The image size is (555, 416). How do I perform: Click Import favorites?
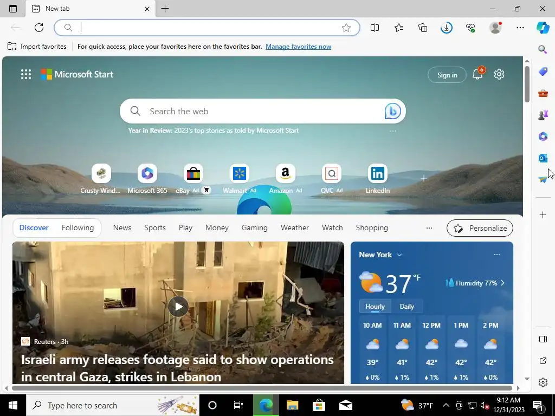click(x=37, y=47)
